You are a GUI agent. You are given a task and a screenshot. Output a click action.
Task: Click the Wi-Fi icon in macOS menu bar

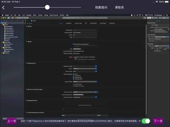[140, 15]
